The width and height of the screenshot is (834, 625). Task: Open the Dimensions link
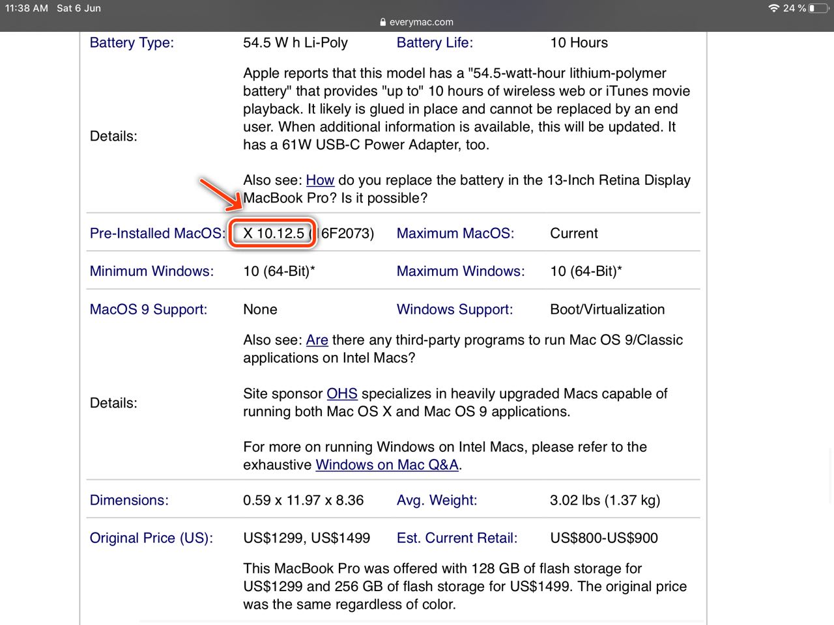pos(129,501)
